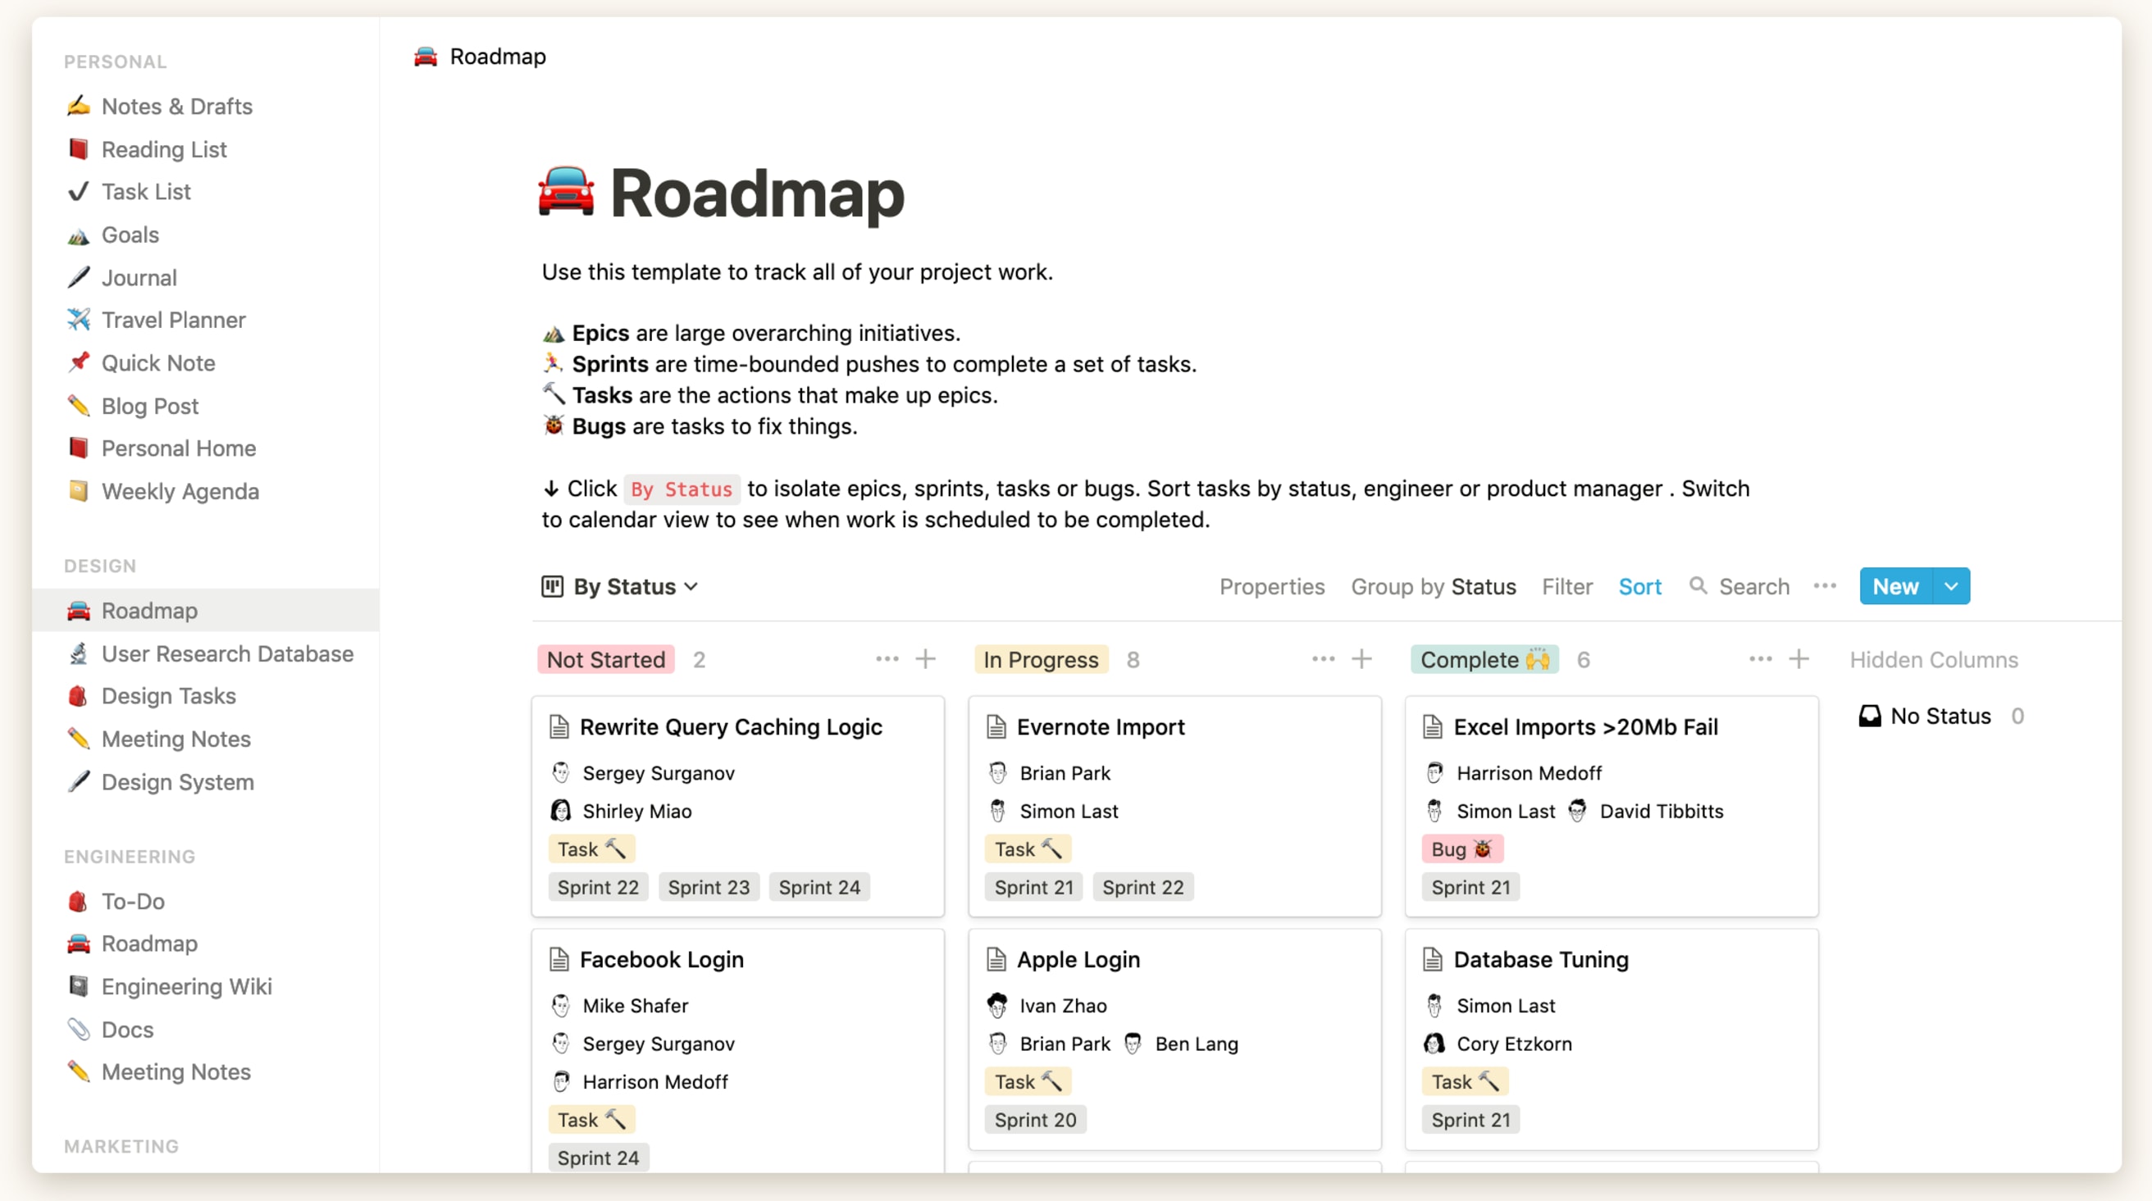Click the Quick Note rocket icon
The width and height of the screenshot is (2152, 1201).
[79, 362]
